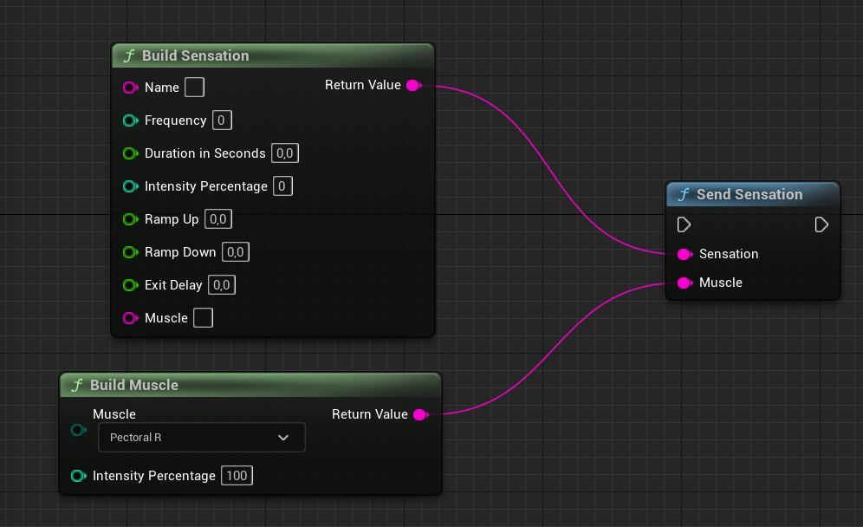Viewport: 863px width, 527px height.
Task: Click the Name value box in Build Sensation
Action: (195, 88)
